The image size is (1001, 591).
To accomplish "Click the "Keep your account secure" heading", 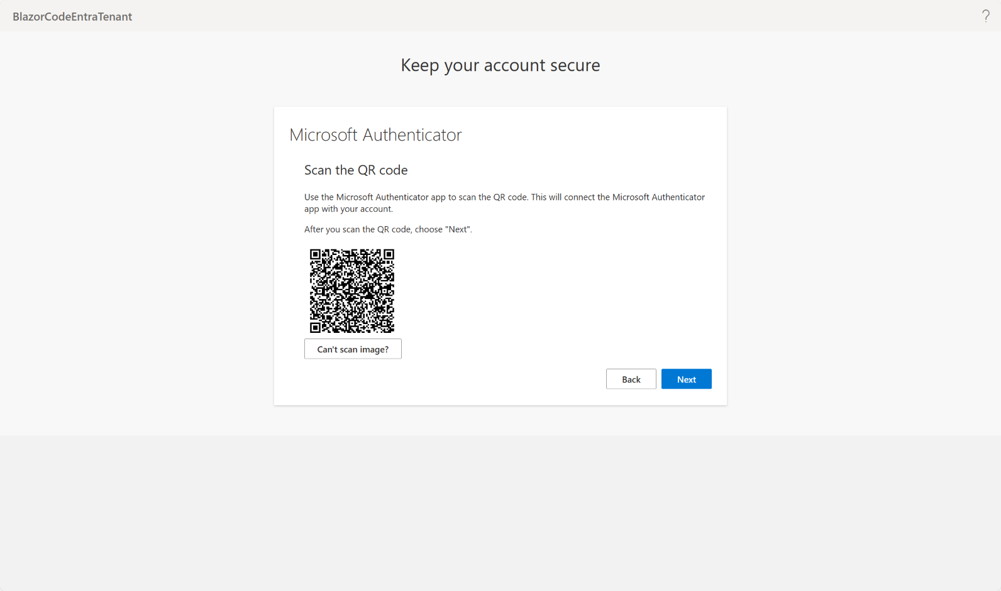I will click(500, 65).
